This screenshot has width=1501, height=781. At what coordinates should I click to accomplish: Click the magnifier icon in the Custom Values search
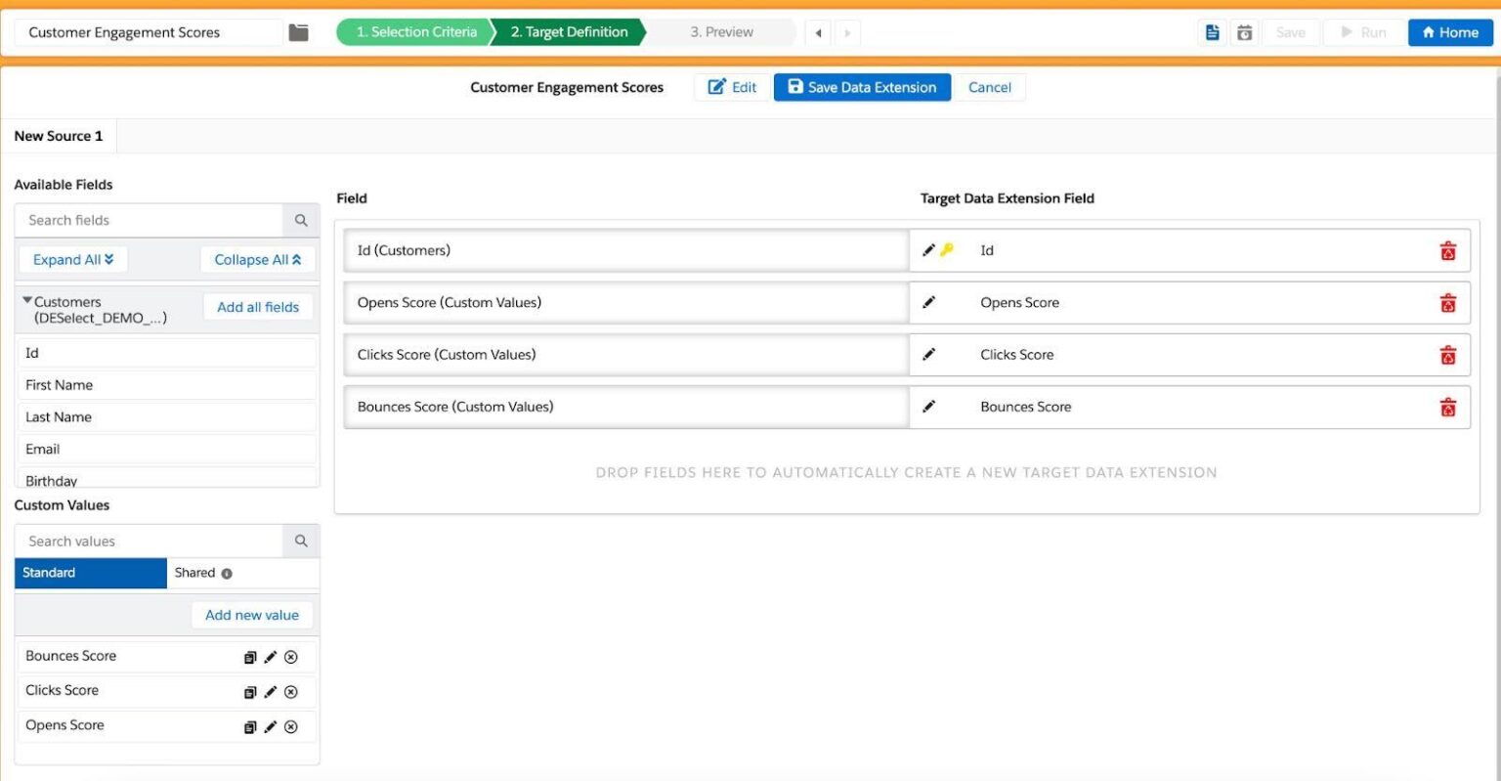[x=301, y=541]
